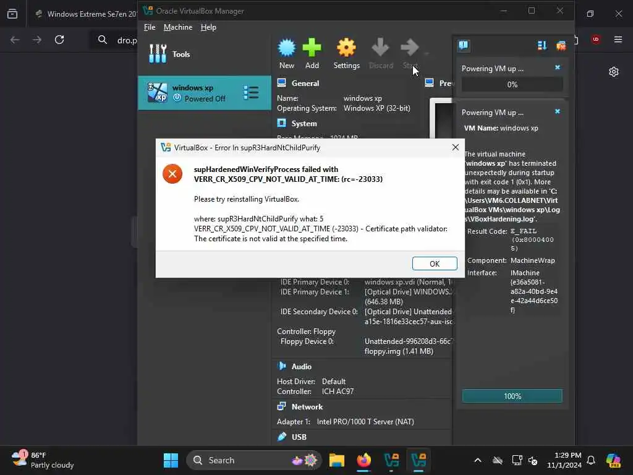Click 'windows xp.vdi (Normal' disk entry
This screenshot has width=633, height=475.
pos(408,282)
